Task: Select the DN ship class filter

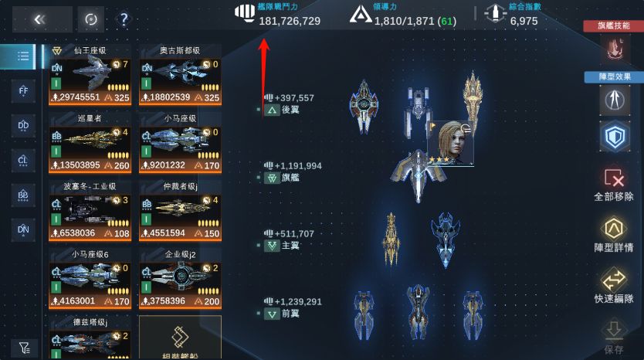Action: tap(23, 229)
